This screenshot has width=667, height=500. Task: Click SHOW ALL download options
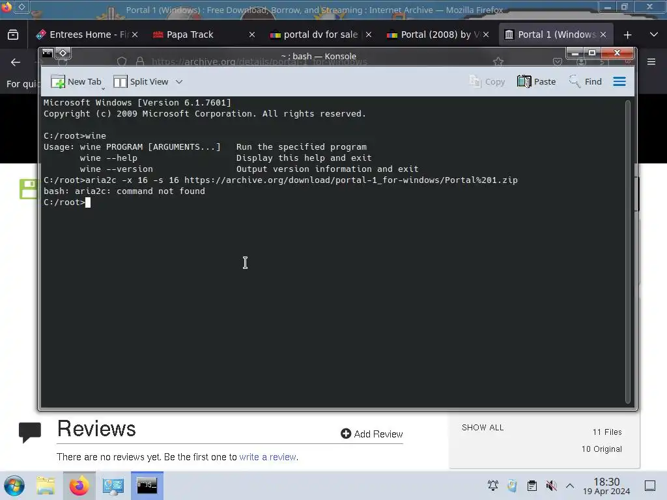(x=483, y=428)
